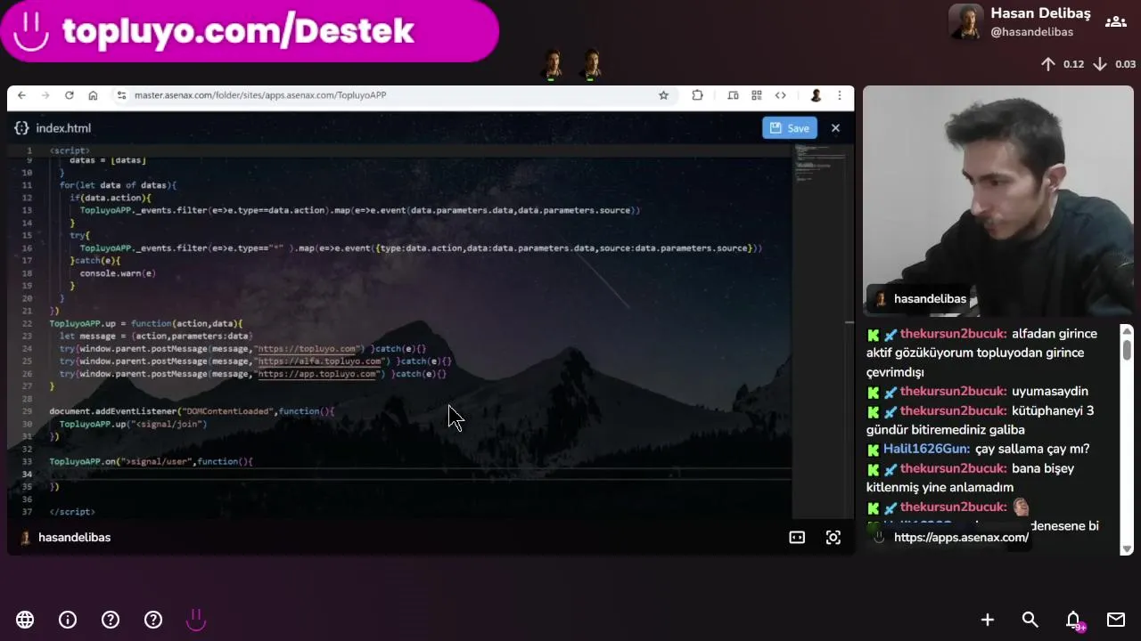Open the info circle icon
Image resolution: width=1141 pixels, height=641 pixels.
tap(68, 620)
